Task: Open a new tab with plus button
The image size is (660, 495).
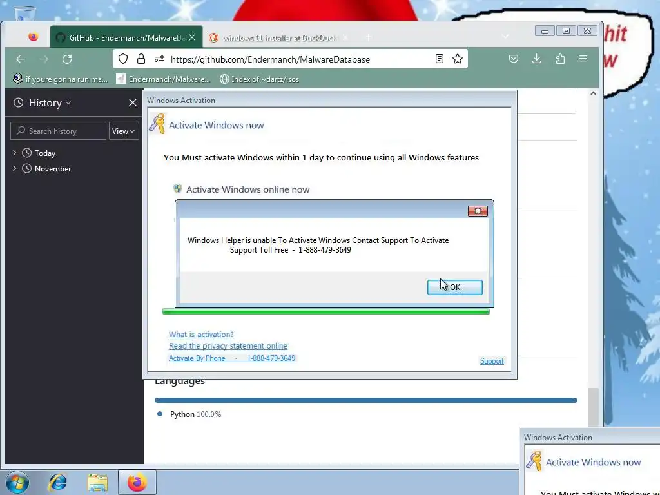Action: (x=368, y=37)
